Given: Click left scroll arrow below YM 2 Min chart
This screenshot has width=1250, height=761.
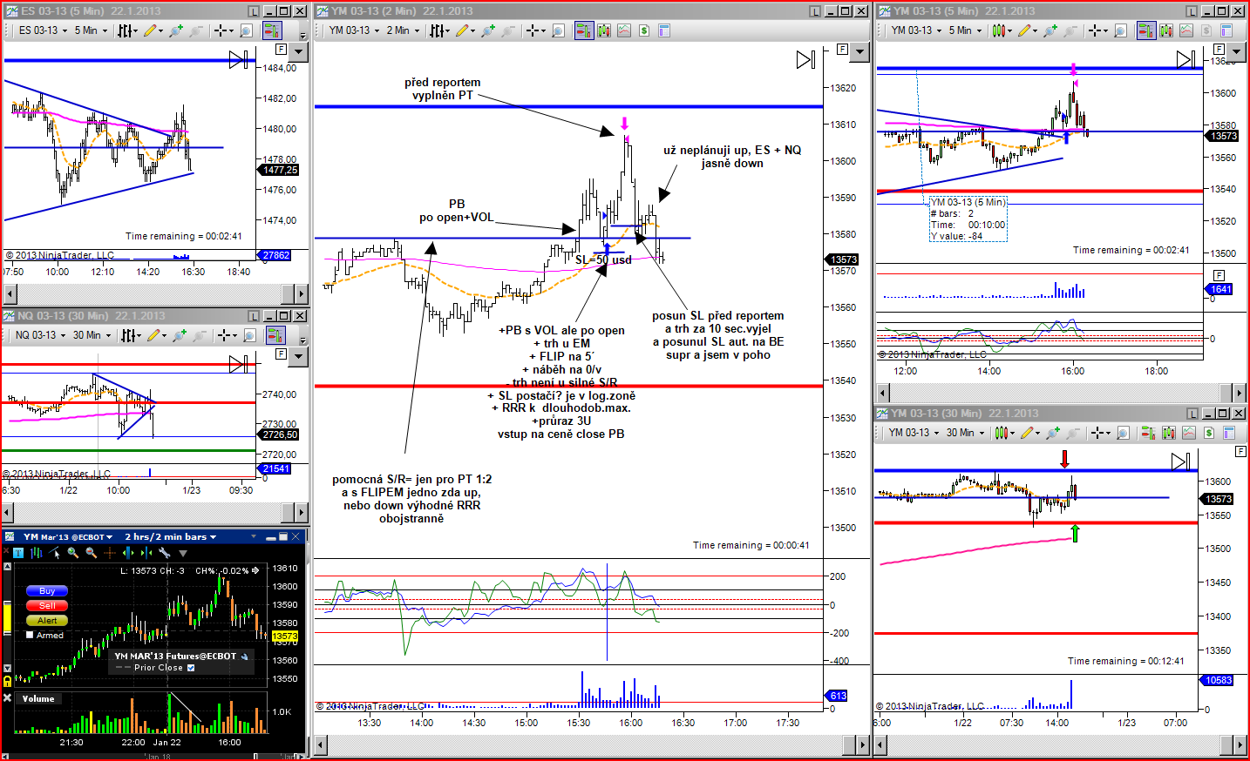Looking at the screenshot, I should click(321, 744).
